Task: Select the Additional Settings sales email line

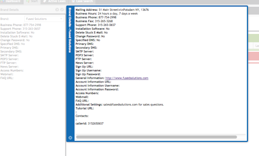Action: coord(120,105)
